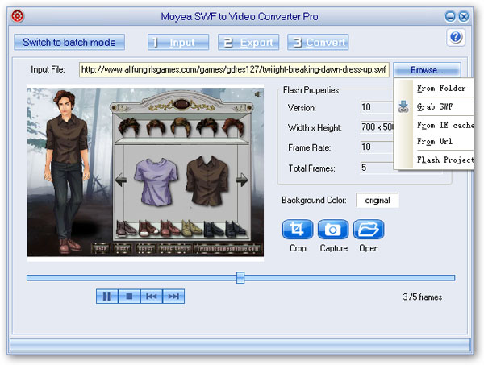Click the frame position slider handle
The image size is (484, 365).
[240, 278]
